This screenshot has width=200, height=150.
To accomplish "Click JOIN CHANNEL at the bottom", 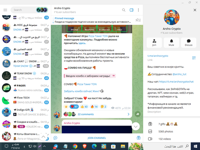I will click(x=97, y=138).
